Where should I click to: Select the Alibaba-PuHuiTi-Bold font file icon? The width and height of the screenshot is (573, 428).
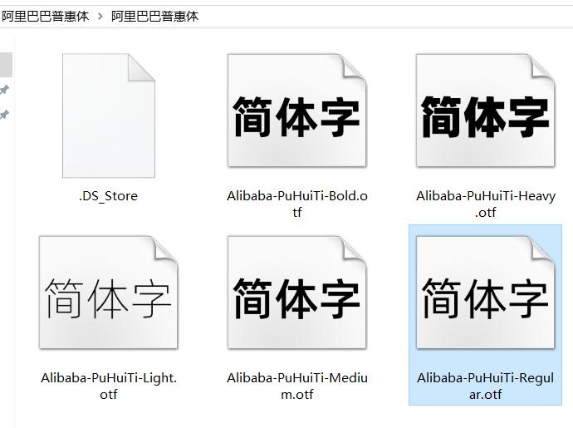coord(296,111)
